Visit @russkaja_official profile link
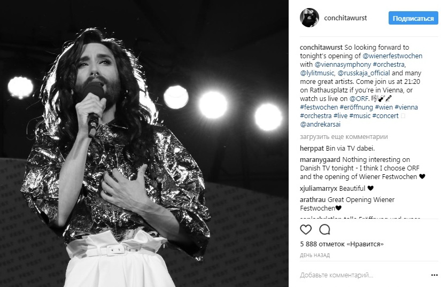The image size is (441, 287). pos(363,73)
